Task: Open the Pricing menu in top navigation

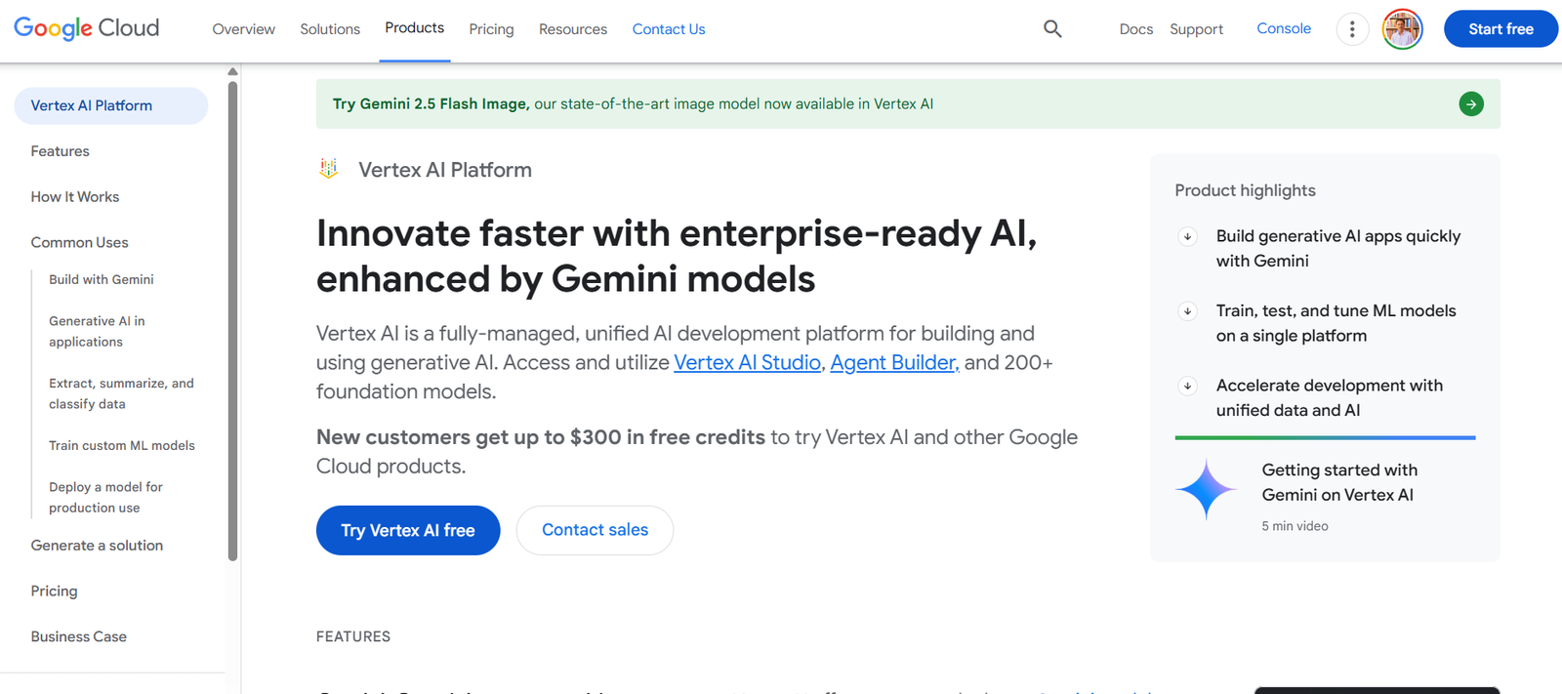Action: (491, 29)
